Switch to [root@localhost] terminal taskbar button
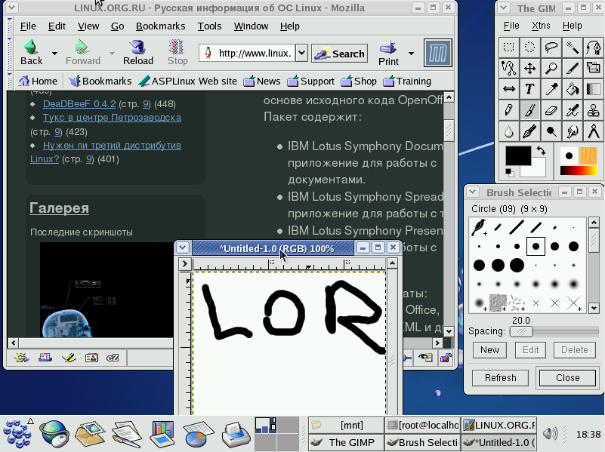 (x=422, y=425)
